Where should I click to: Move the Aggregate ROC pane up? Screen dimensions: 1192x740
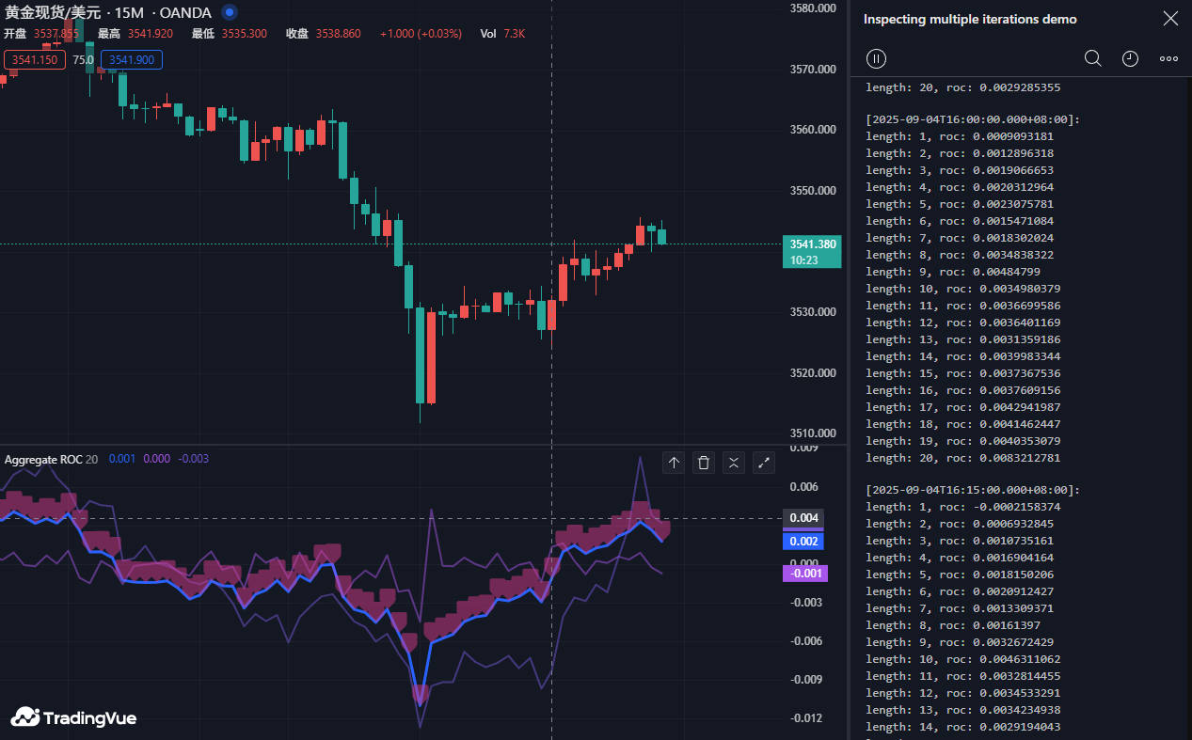674,462
